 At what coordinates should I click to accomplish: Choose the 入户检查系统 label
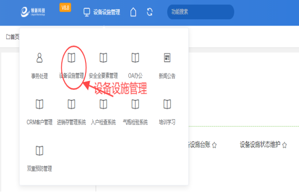103,122
